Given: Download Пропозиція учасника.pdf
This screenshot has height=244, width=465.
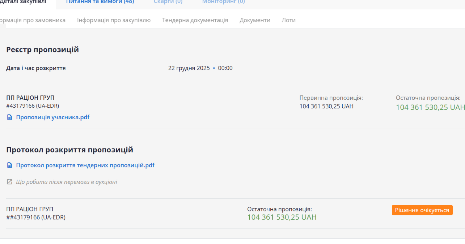Looking at the screenshot, I should click(x=53, y=117).
